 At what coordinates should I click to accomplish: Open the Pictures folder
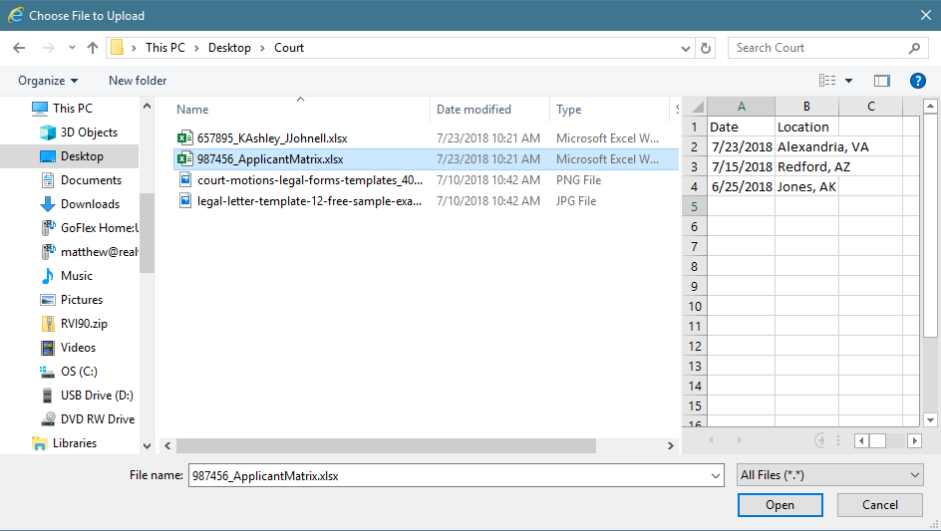click(x=82, y=300)
